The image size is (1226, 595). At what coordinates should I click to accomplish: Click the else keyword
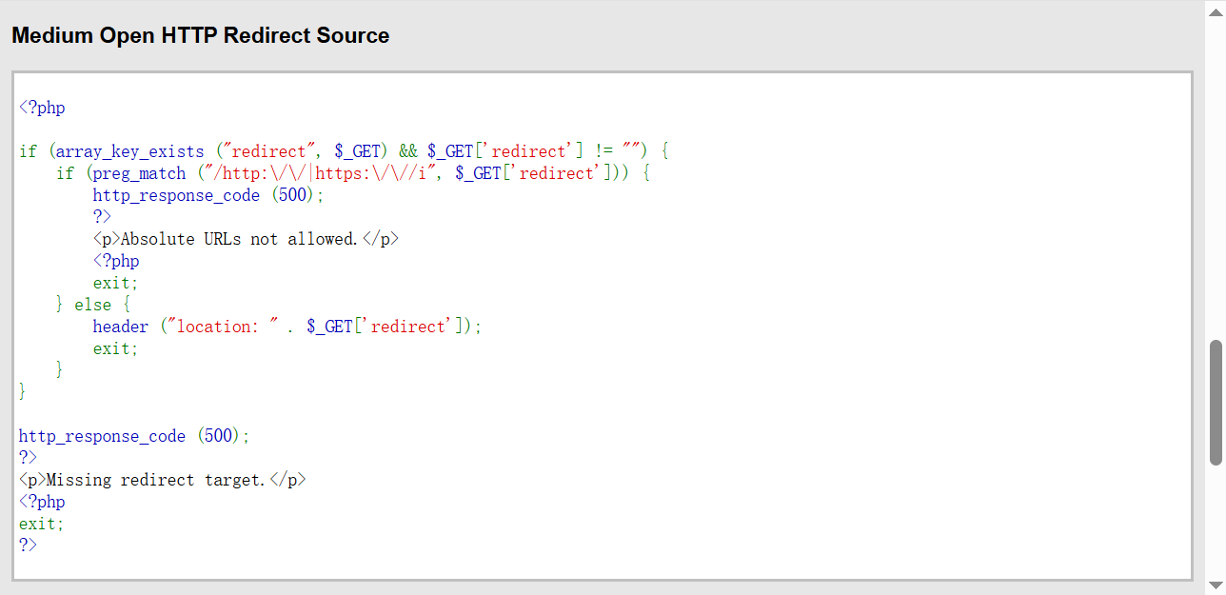92,305
